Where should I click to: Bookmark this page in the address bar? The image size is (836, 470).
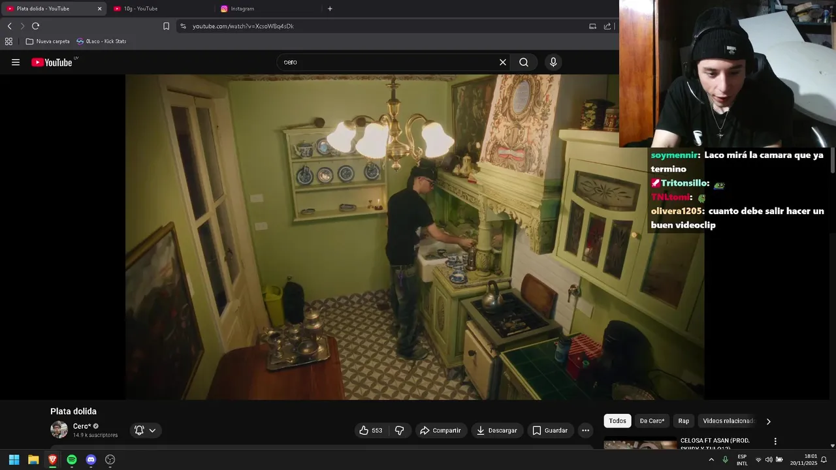click(166, 26)
